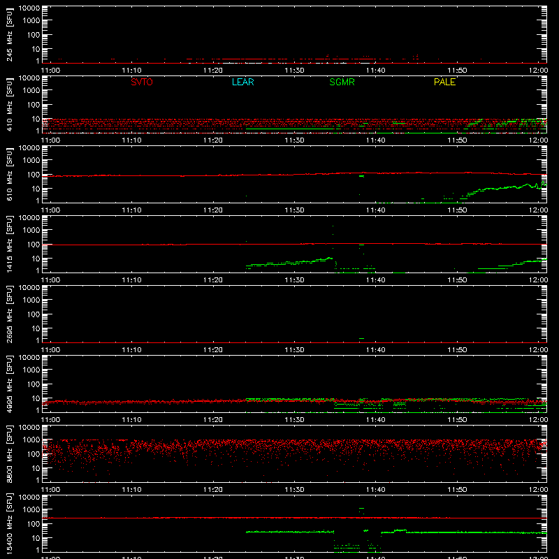Click 11:50 label under the 610 MHz panel

[x=457, y=210]
